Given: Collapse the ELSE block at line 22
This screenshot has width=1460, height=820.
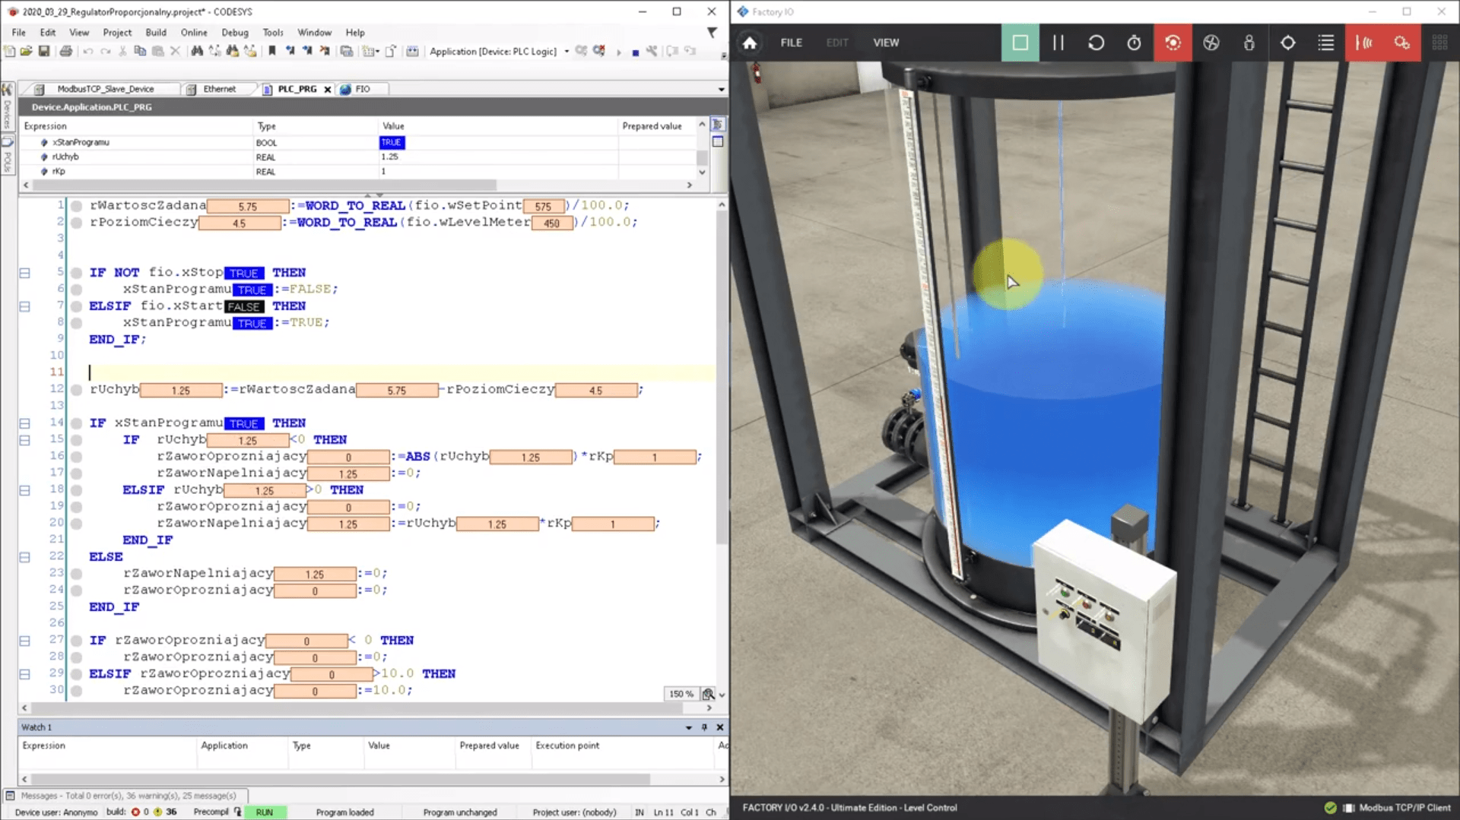Looking at the screenshot, I should (x=24, y=557).
